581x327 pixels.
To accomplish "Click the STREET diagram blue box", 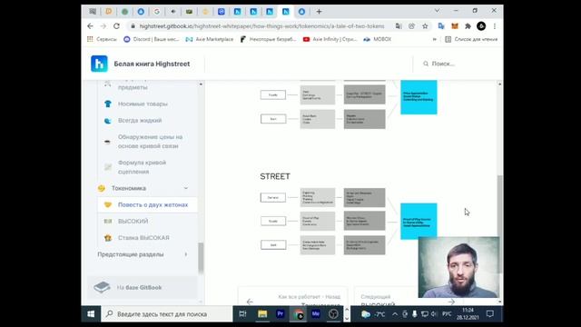I will (419, 222).
